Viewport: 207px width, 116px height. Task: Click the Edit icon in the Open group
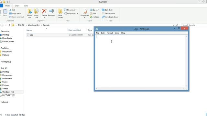[x=91, y=14]
